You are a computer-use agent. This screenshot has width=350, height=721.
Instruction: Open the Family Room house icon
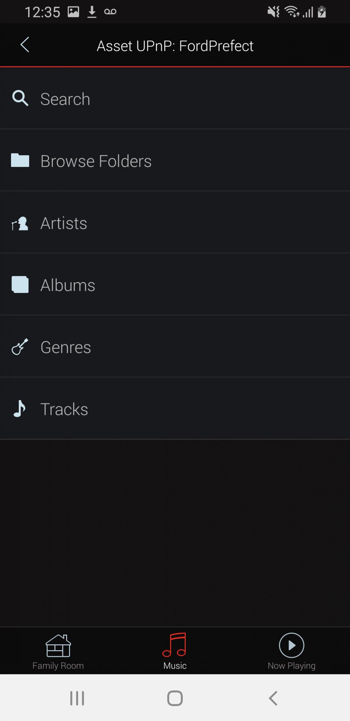(58, 645)
